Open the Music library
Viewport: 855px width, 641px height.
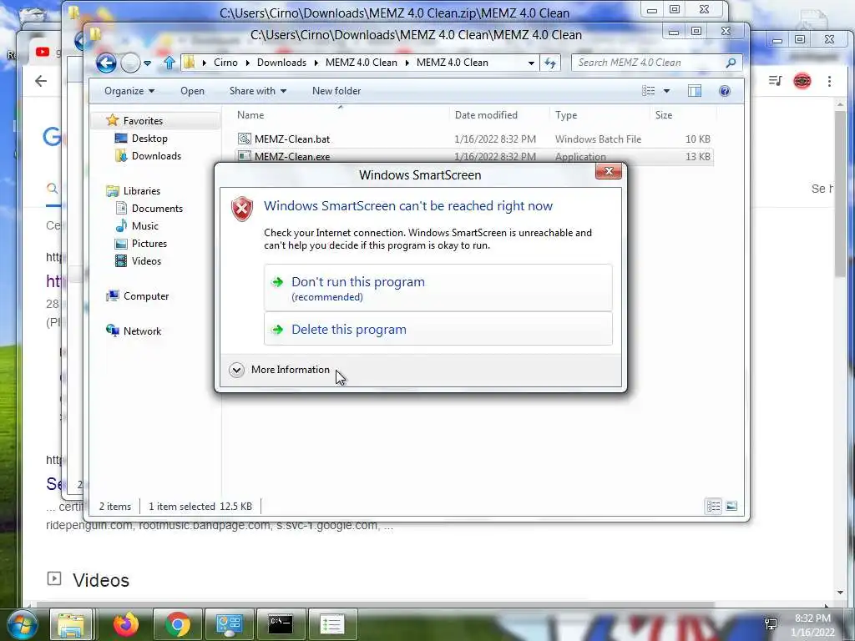(144, 225)
